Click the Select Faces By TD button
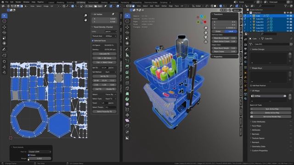Screen dimensions: 294x165 point(104,112)
